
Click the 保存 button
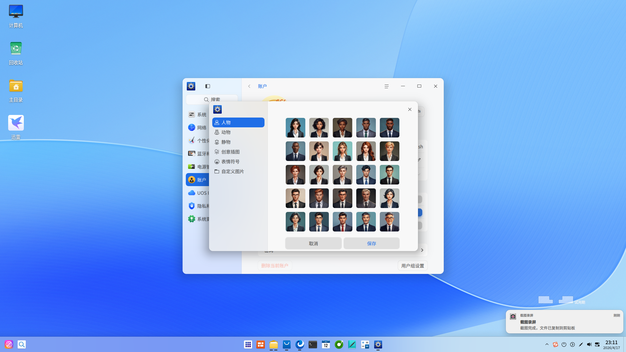(x=372, y=244)
